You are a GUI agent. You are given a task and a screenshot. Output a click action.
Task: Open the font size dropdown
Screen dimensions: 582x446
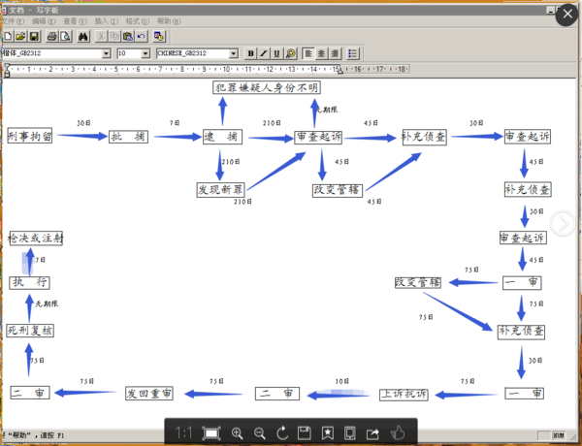point(146,53)
